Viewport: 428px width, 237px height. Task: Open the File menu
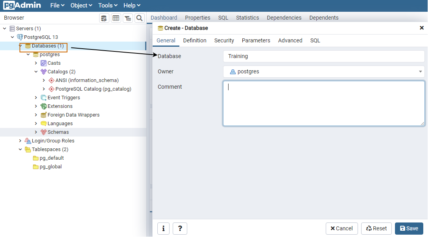[x=57, y=5]
